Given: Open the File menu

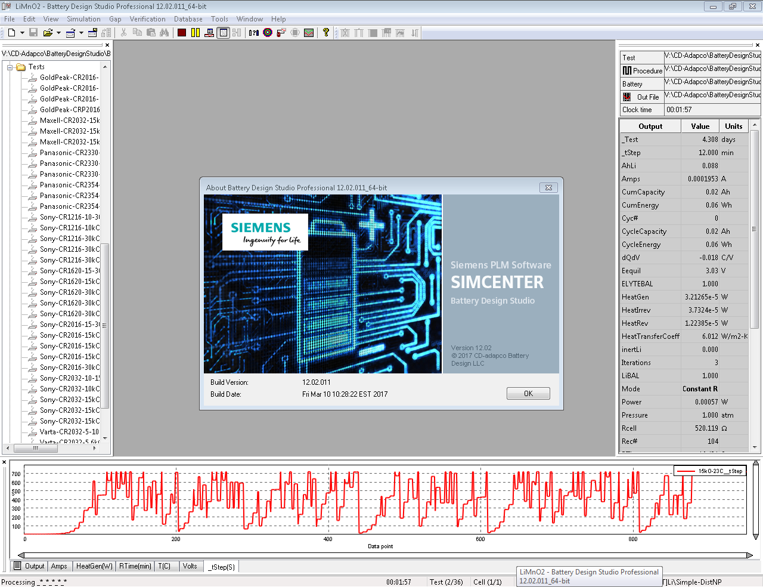Looking at the screenshot, I should (x=10, y=19).
